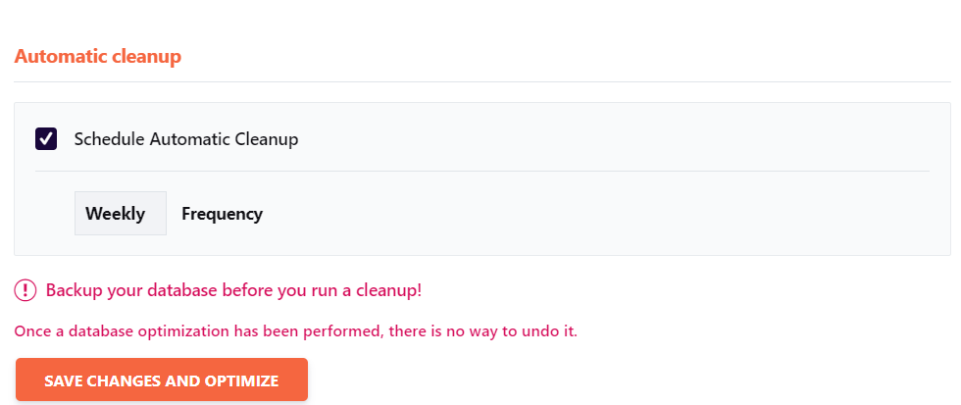Select the Weekly option box
The height and width of the screenshot is (405, 961).
pyautogui.click(x=120, y=213)
